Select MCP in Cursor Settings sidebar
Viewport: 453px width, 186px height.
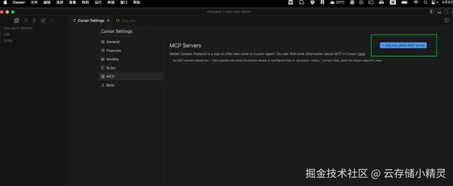click(x=131, y=76)
